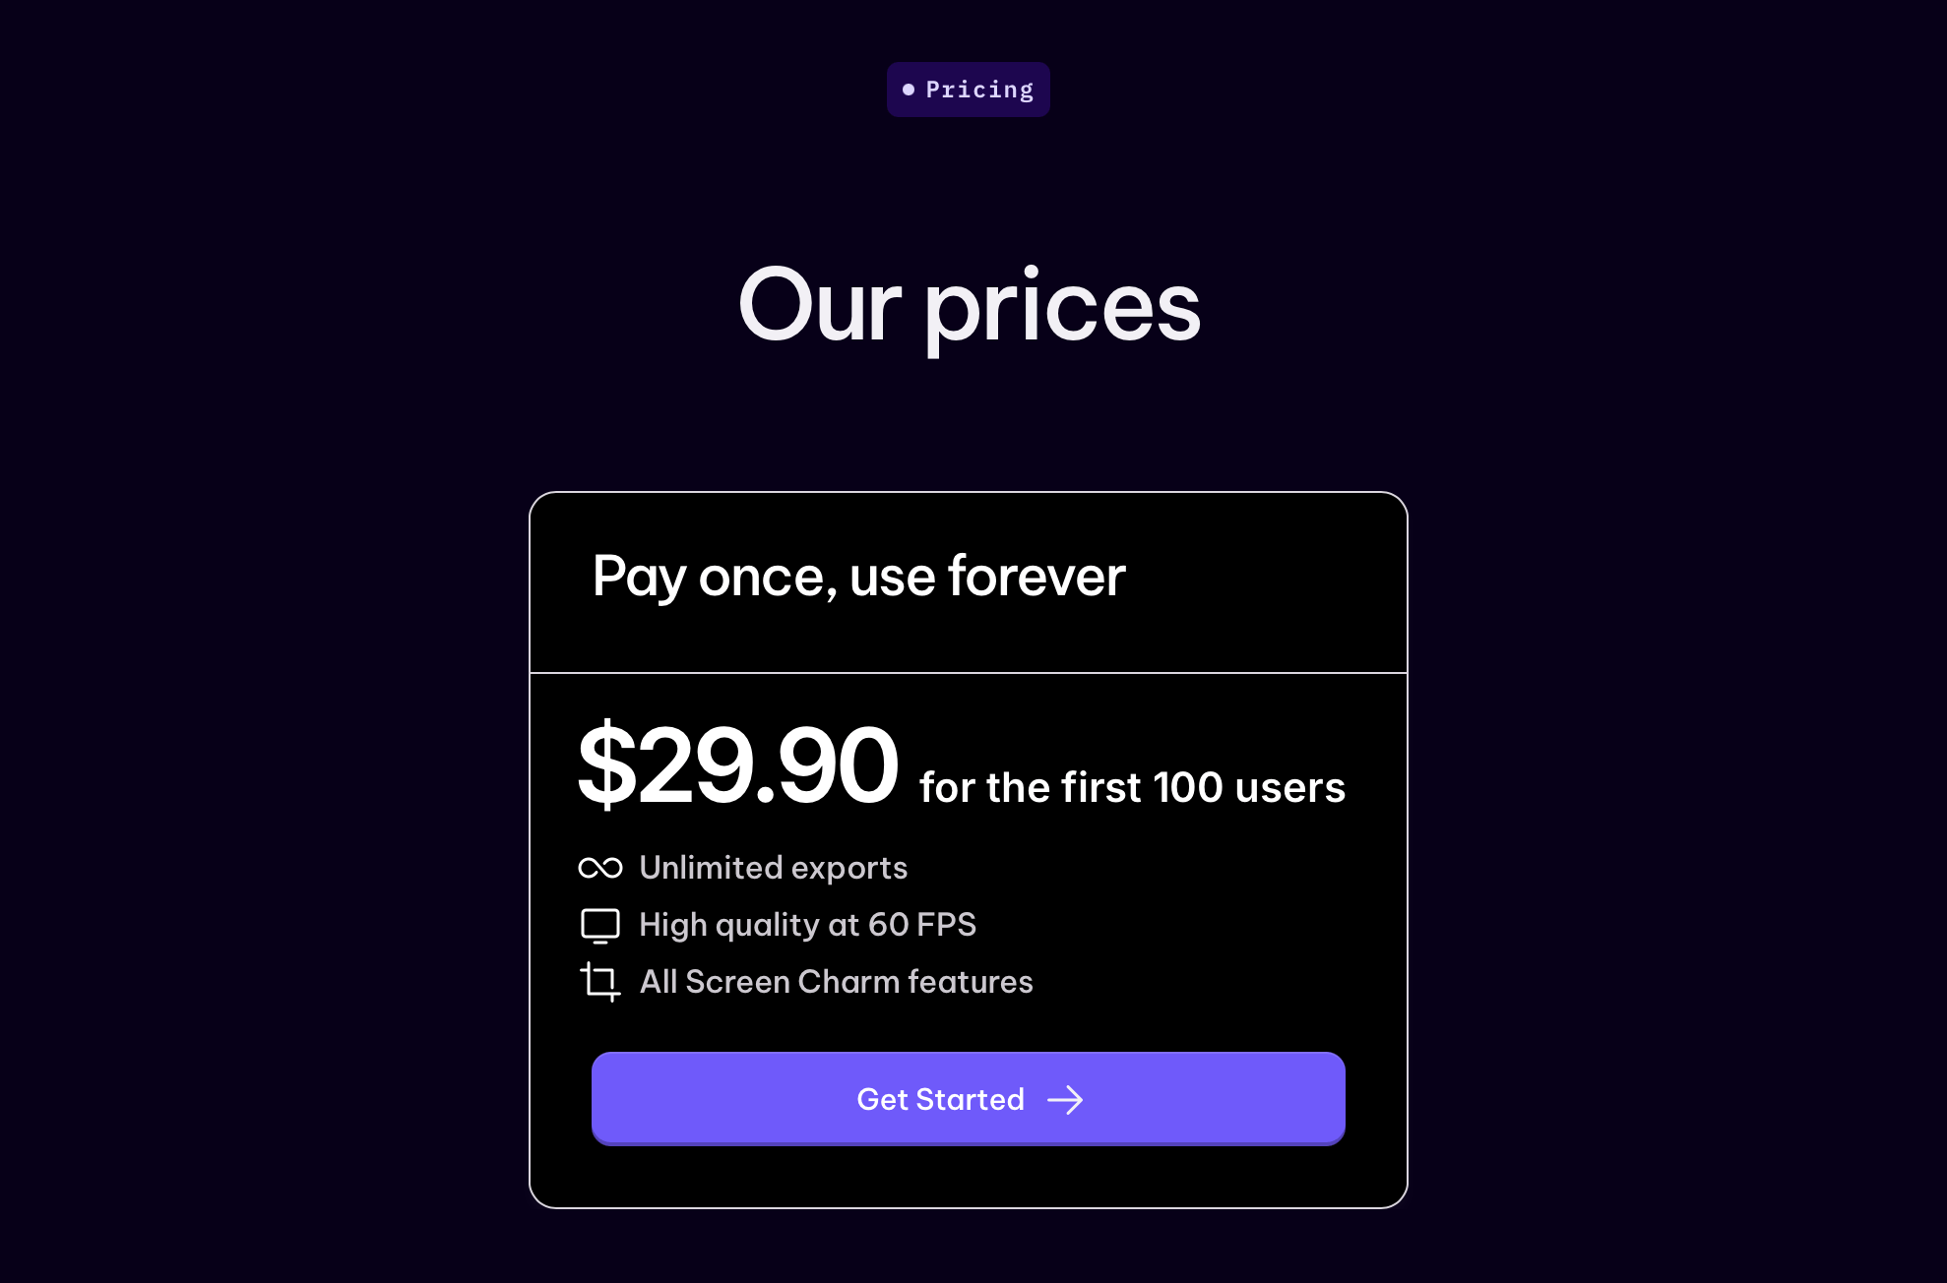Click the 'Get Started' label text
The width and height of the screenshot is (1947, 1283).
pos(941,1099)
